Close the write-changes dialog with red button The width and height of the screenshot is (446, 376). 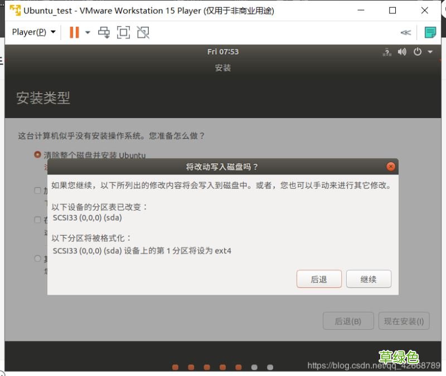(391, 167)
